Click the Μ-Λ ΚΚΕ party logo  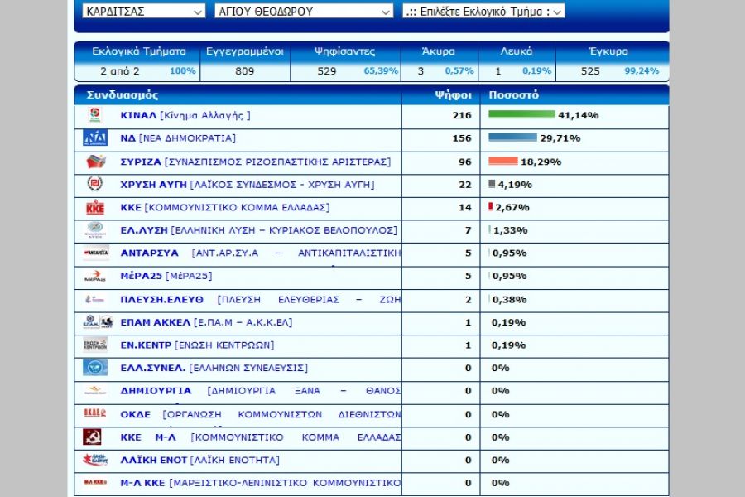[95, 482]
